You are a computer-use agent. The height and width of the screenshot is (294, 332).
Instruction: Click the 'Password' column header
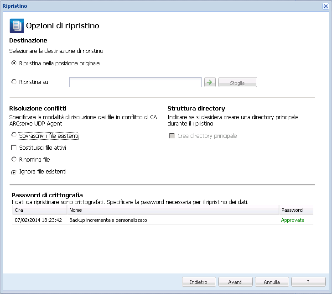[296, 210]
